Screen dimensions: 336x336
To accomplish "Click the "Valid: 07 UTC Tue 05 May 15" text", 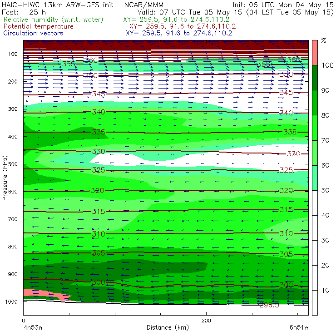I will point(191,12).
